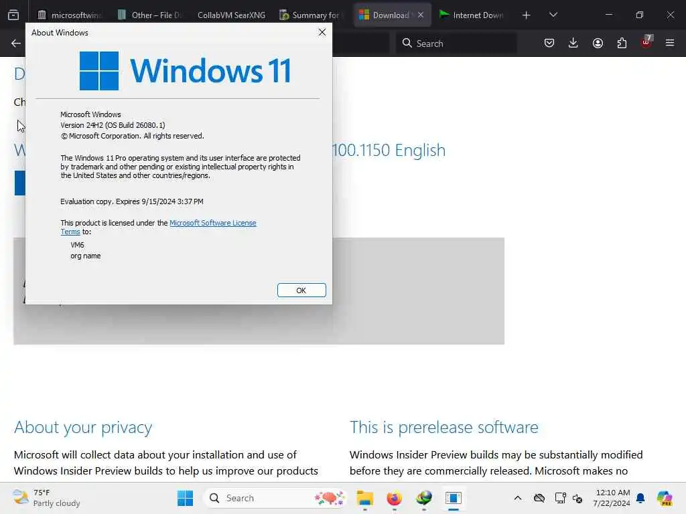Open Microsoft Software License link

click(212, 223)
